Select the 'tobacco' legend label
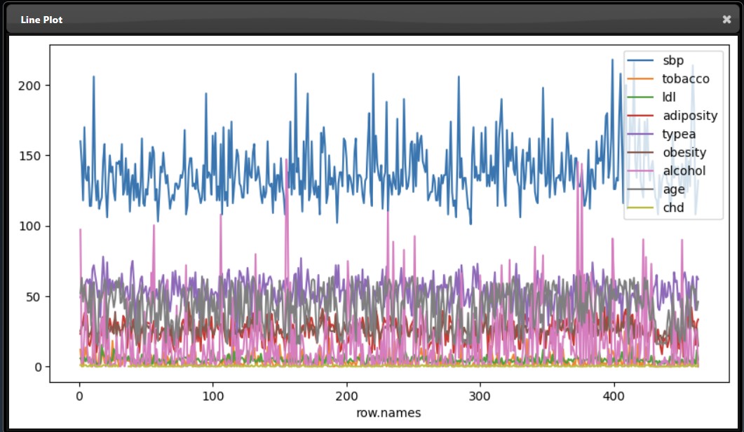 [685, 79]
